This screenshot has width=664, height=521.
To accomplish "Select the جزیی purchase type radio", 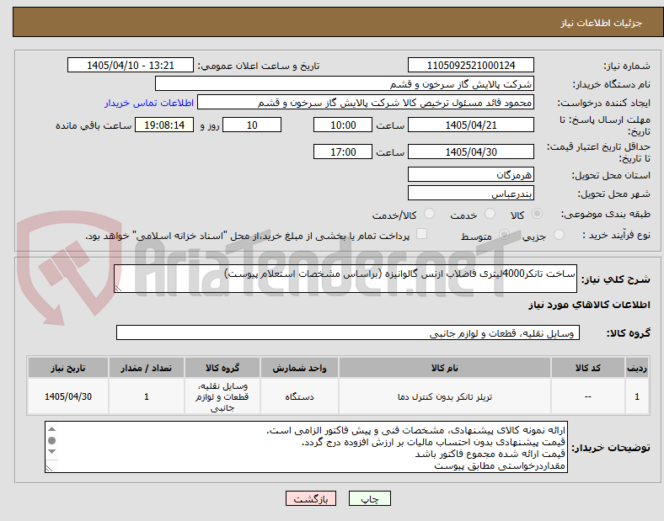I will (559, 235).
